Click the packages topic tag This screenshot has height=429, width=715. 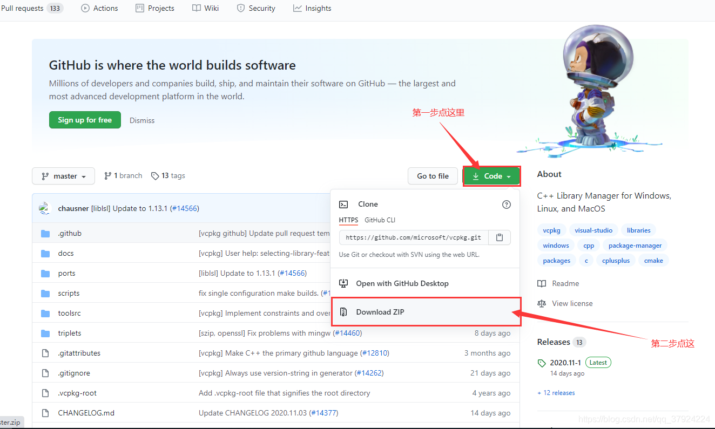pyautogui.click(x=556, y=261)
